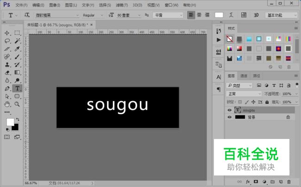The height and width of the screenshot is (187, 301).
Task: Click the text color swatch in options bar
Action: coord(219,15)
